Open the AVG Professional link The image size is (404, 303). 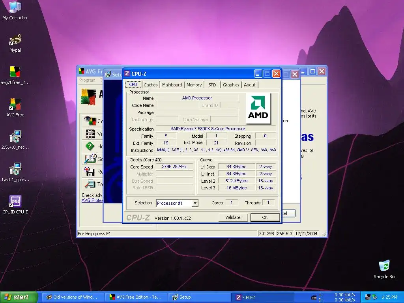[x=92, y=200]
